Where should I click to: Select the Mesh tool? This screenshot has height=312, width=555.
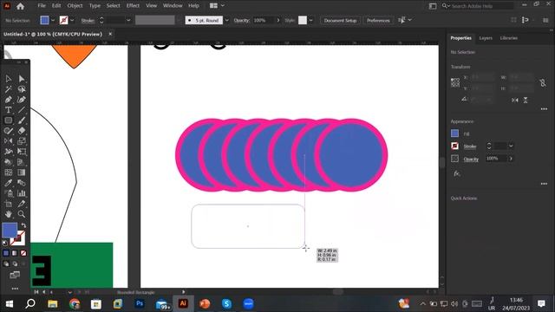tap(8, 172)
